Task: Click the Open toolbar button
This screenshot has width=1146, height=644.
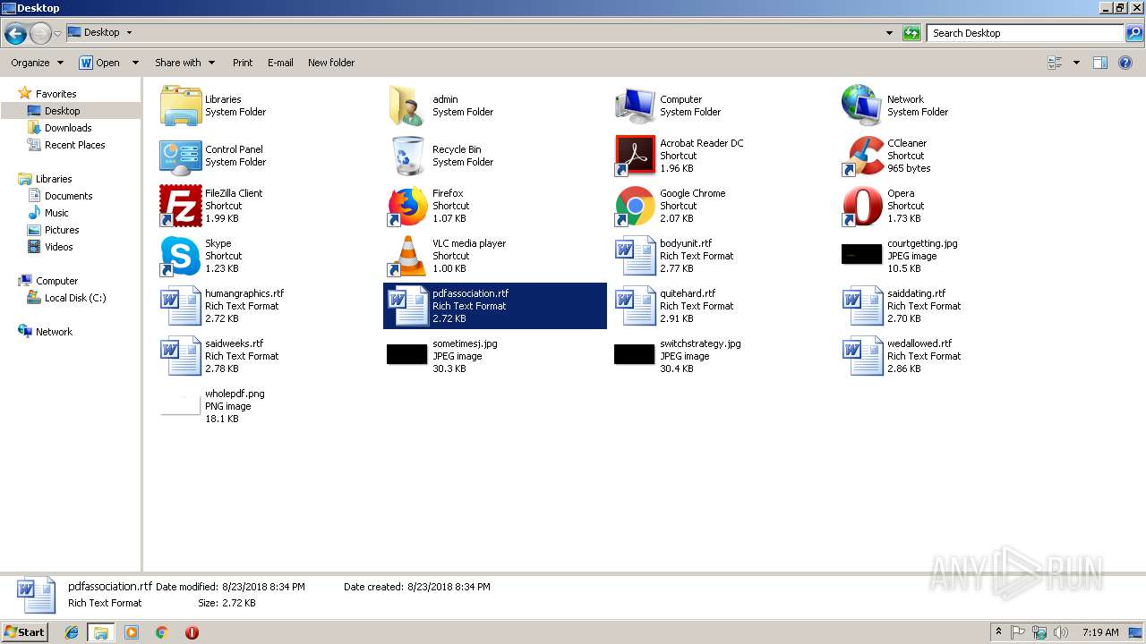Action: click(x=101, y=63)
